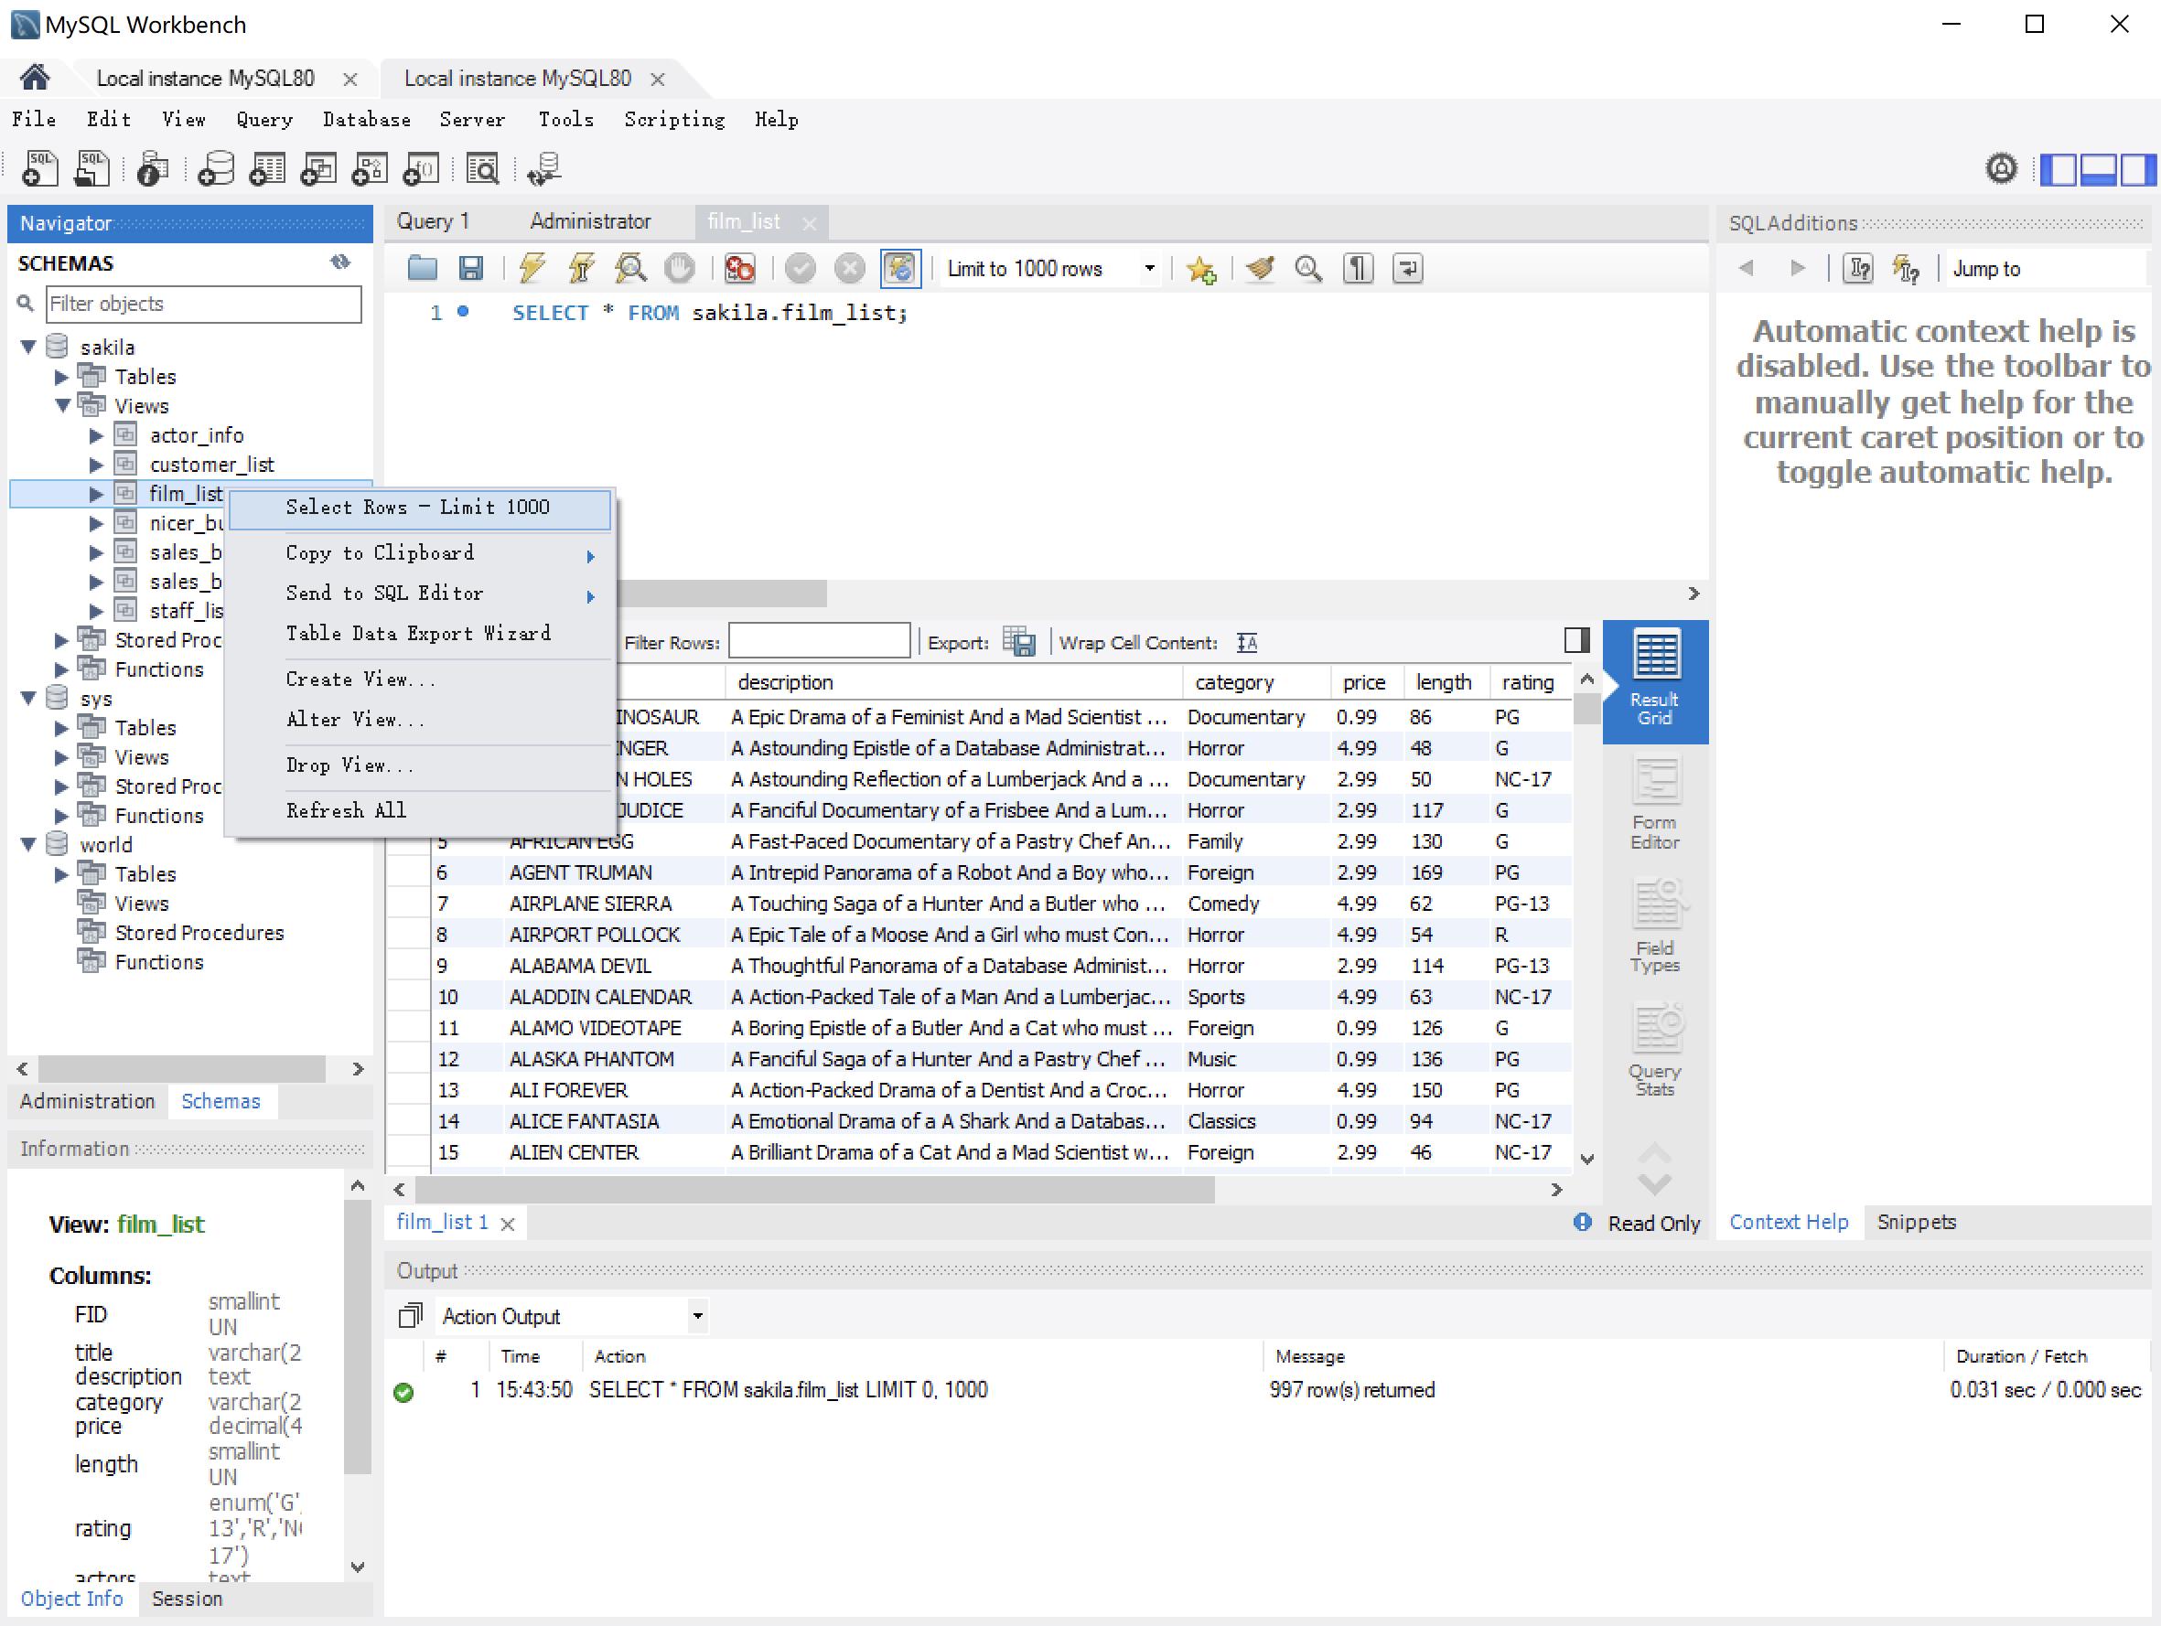Create a new schema icon

[215, 169]
